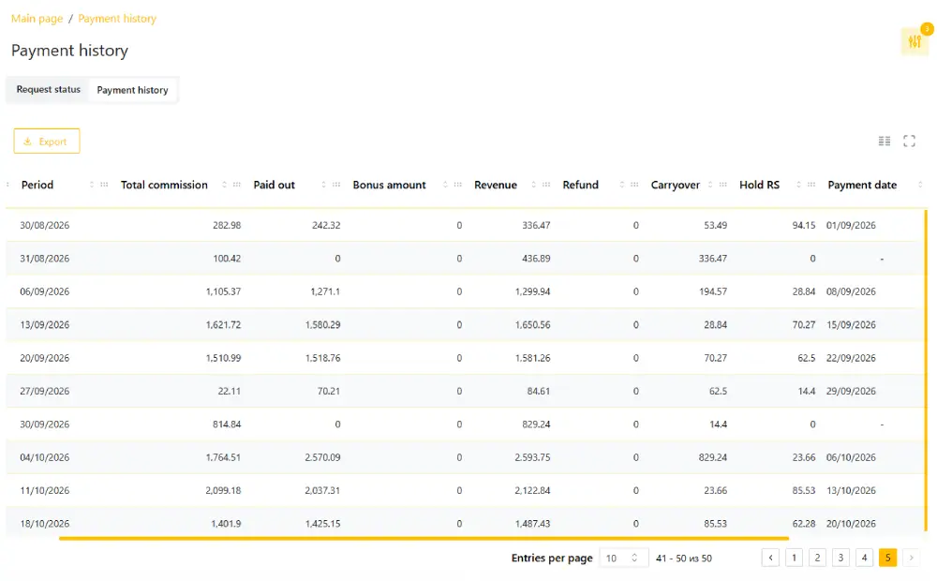
Task: Switch to the Request status tab
Action: pos(49,90)
